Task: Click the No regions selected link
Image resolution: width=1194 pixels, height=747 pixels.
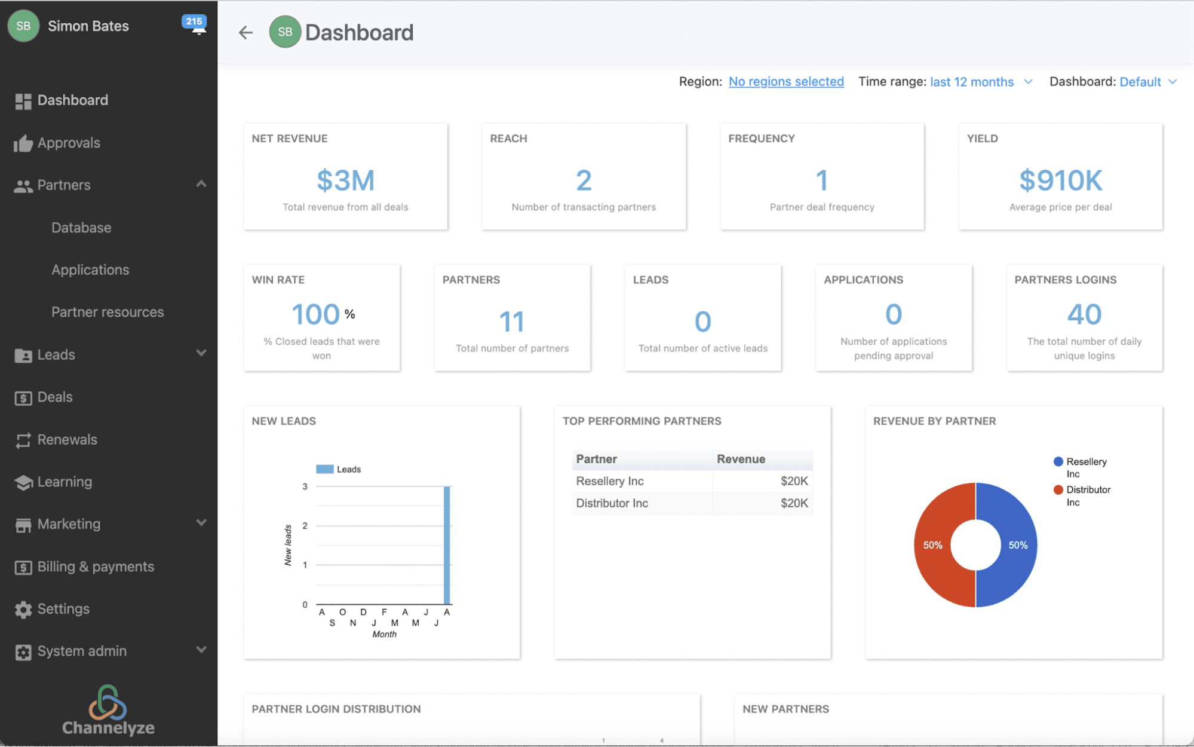Action: [786, 82]
